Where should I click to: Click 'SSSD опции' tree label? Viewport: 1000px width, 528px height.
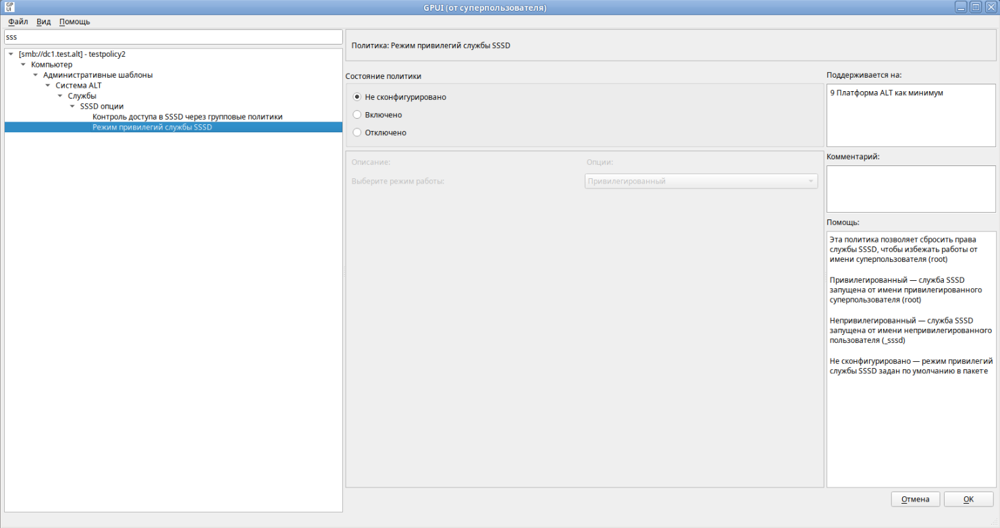tap(101, 106)
